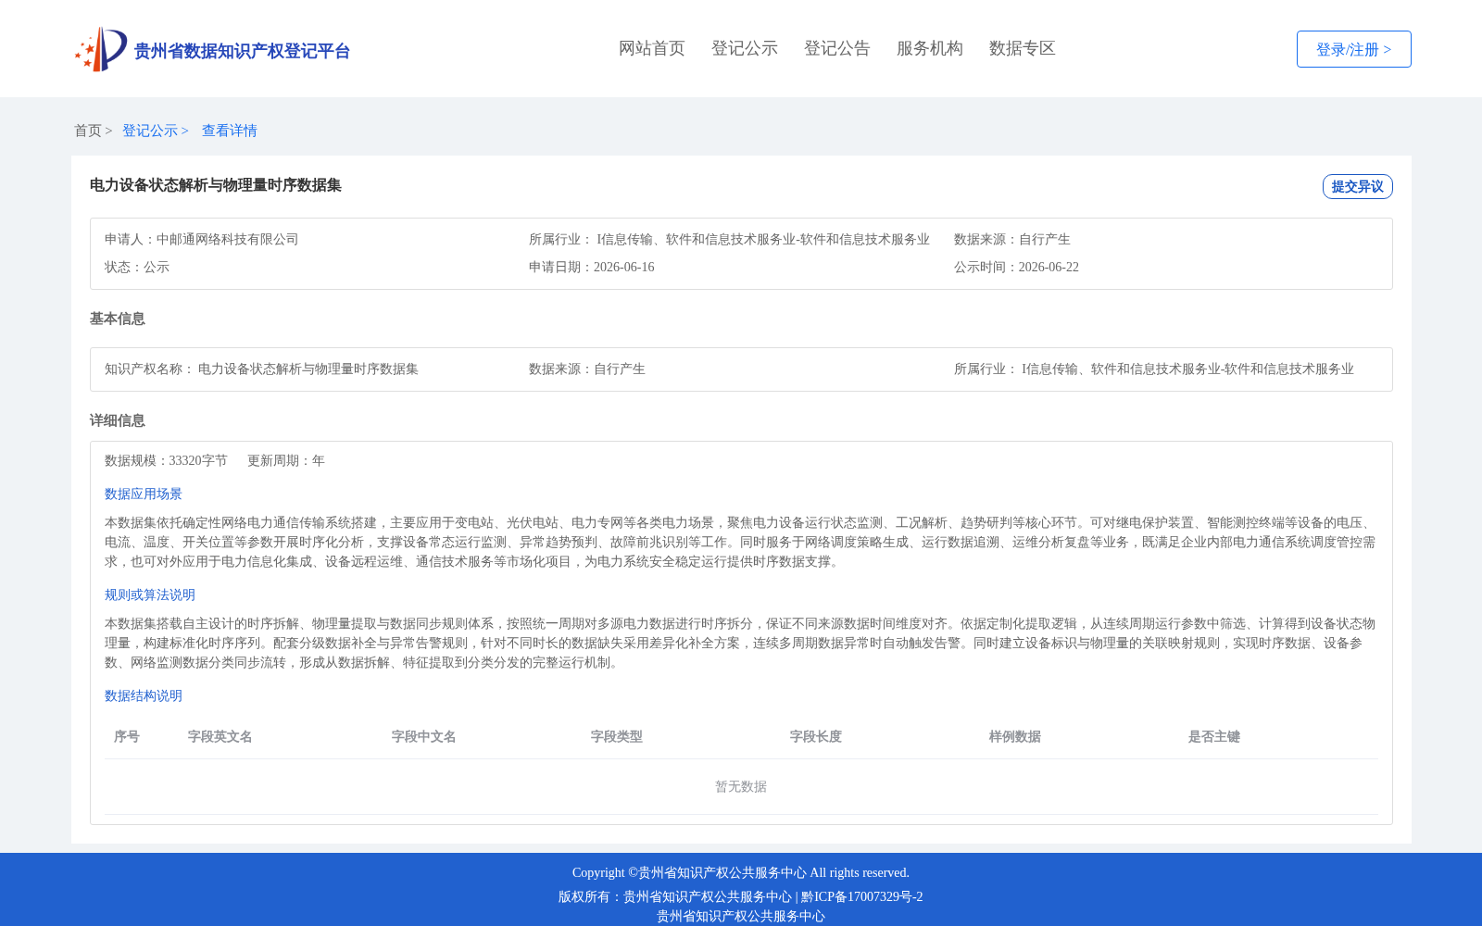Image resolution: width=1482 pixels, height=926 pixels.
Task: Go to 首页 in the breadcrumb
Action: [x=88, y=131]
